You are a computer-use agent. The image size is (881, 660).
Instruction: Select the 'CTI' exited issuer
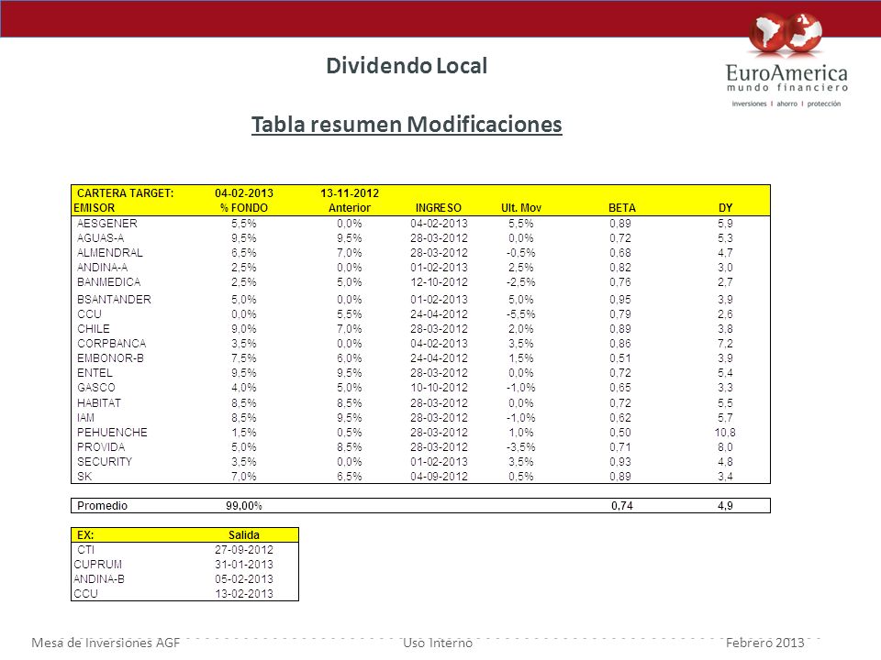point(86,549)
